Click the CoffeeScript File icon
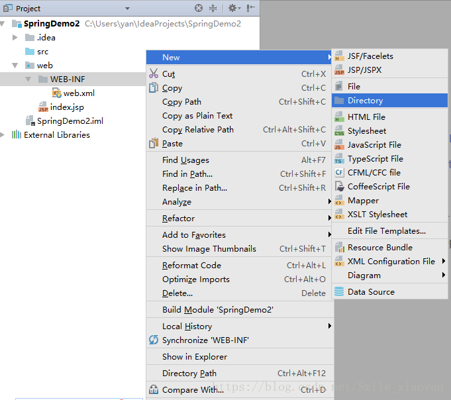The width and height of the screenshot is (451, 400). point(340,186)
